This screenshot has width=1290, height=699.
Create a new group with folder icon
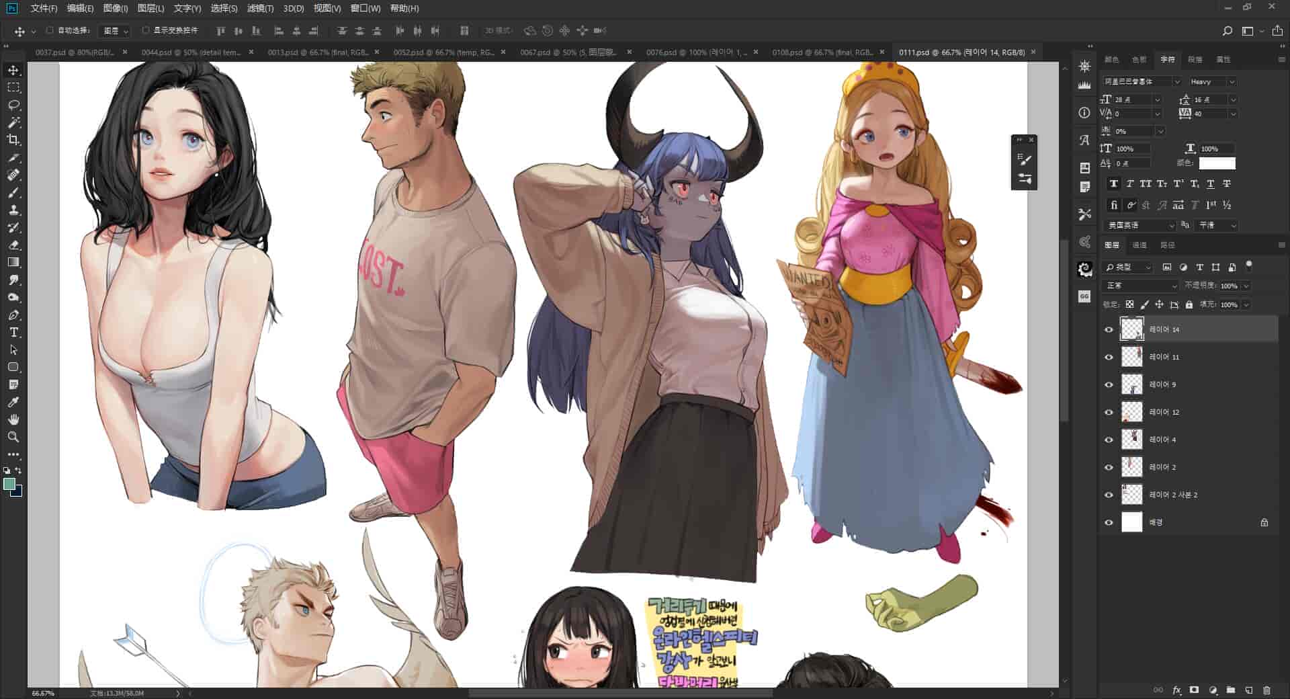point(1231,690)
